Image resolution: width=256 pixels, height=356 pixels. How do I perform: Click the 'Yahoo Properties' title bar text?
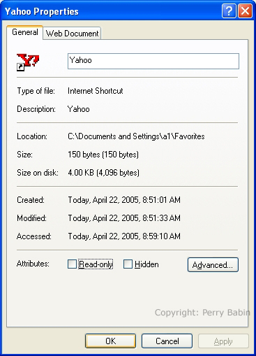point(42,11)
